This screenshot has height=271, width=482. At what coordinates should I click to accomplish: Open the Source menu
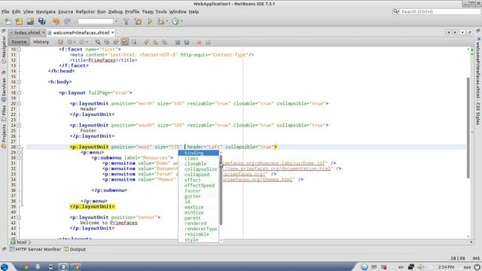tap(66, 12)
